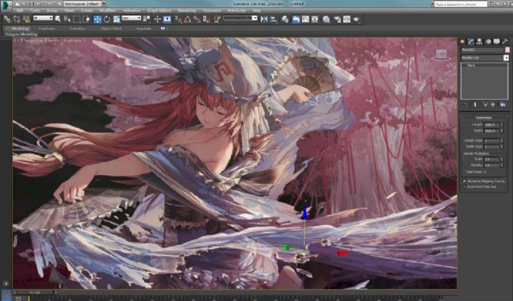The height and width of the screenshot is (301, 513).
Task: Click the Mirror tool icon
Action: pyautogui.click(x=264, y=19)
